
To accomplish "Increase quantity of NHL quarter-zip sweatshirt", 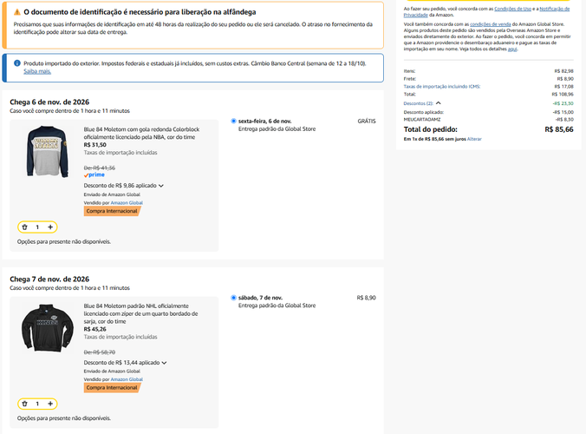I will coord(50,404).
